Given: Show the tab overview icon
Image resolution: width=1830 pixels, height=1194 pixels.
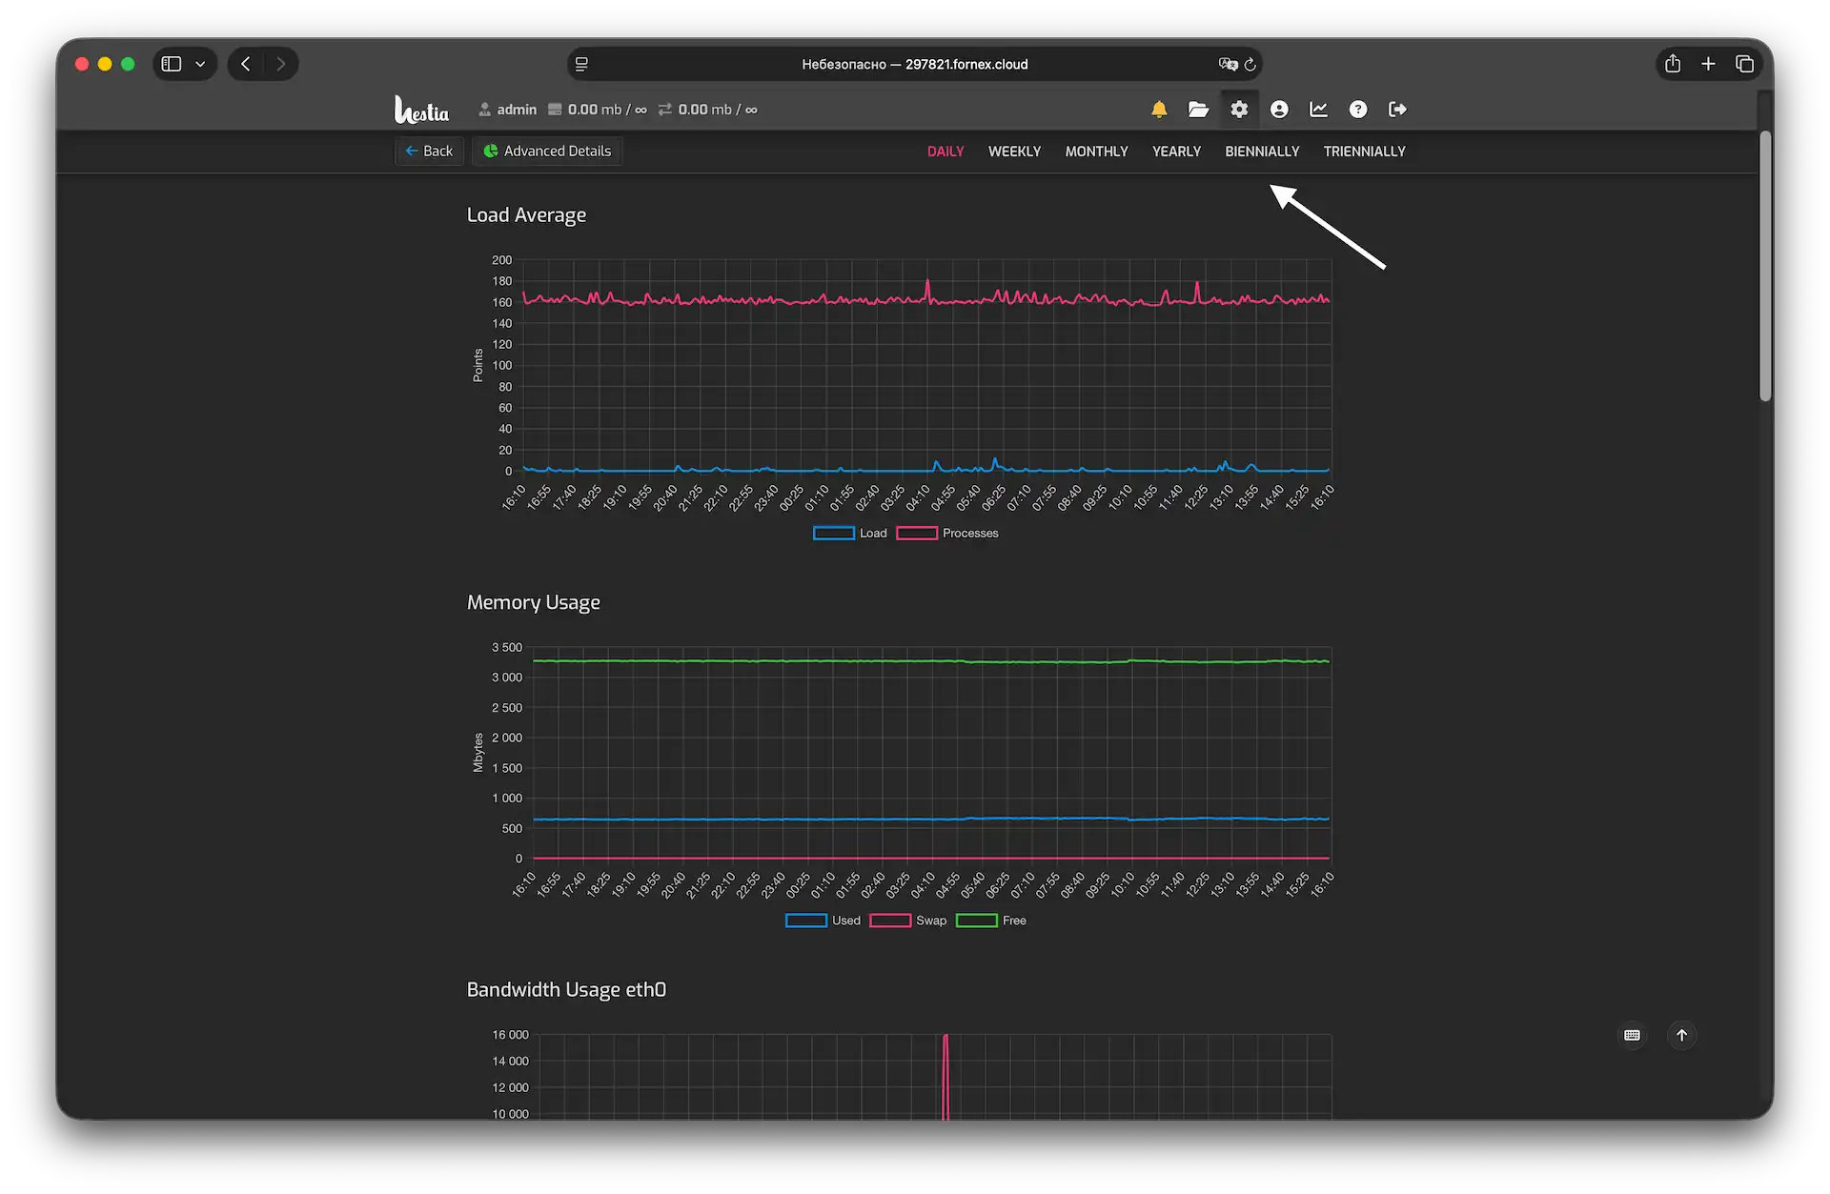Looking at the screenshot, I should click(x=1745, y=64).
